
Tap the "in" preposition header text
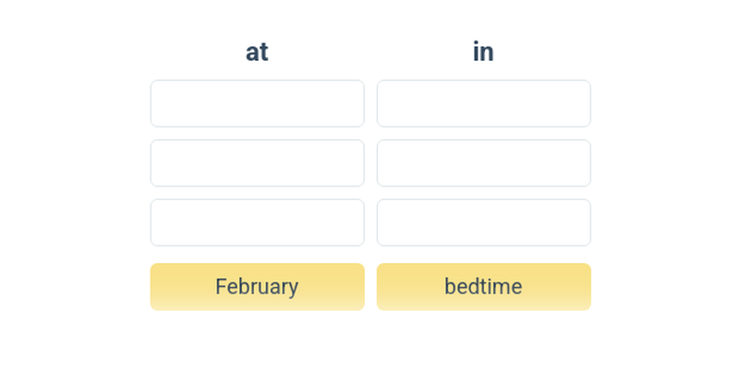pos(483,53)
